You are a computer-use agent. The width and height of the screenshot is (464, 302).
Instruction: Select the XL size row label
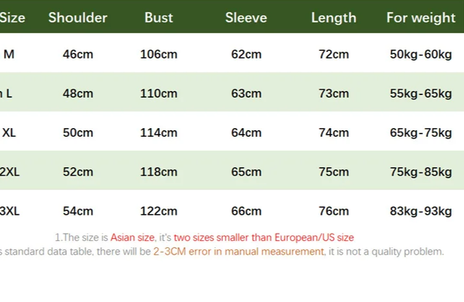(x=9, y=133)
